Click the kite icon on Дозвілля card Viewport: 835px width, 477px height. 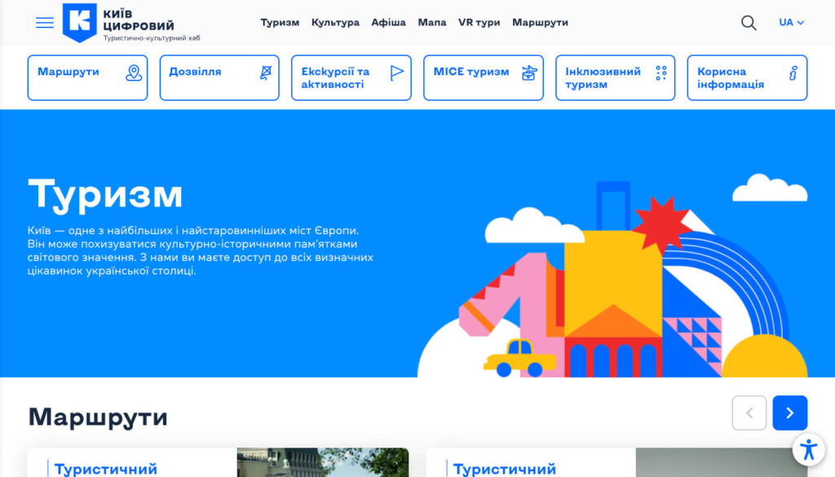pyautogui.click(x=265, y=73)
